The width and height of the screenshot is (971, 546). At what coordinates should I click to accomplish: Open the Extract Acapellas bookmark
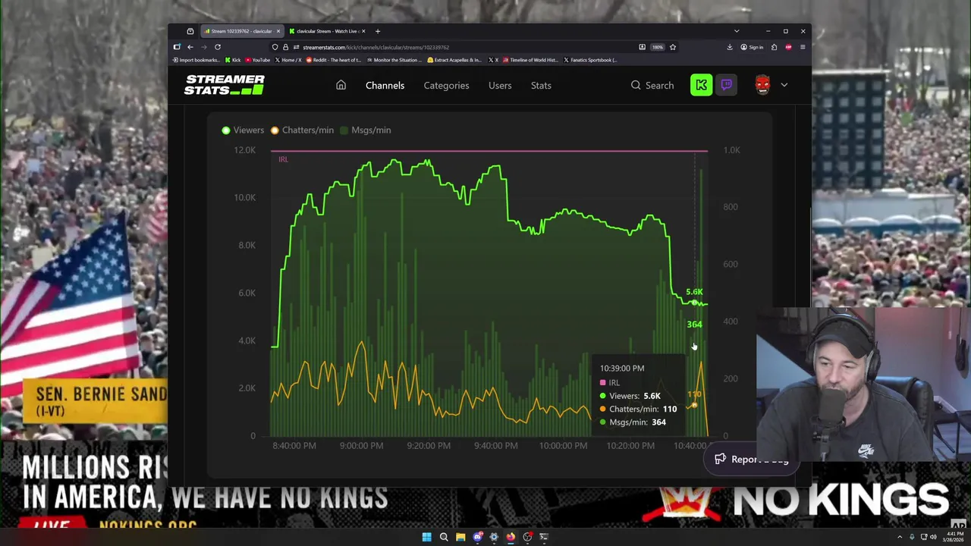[x=455, y=60]
